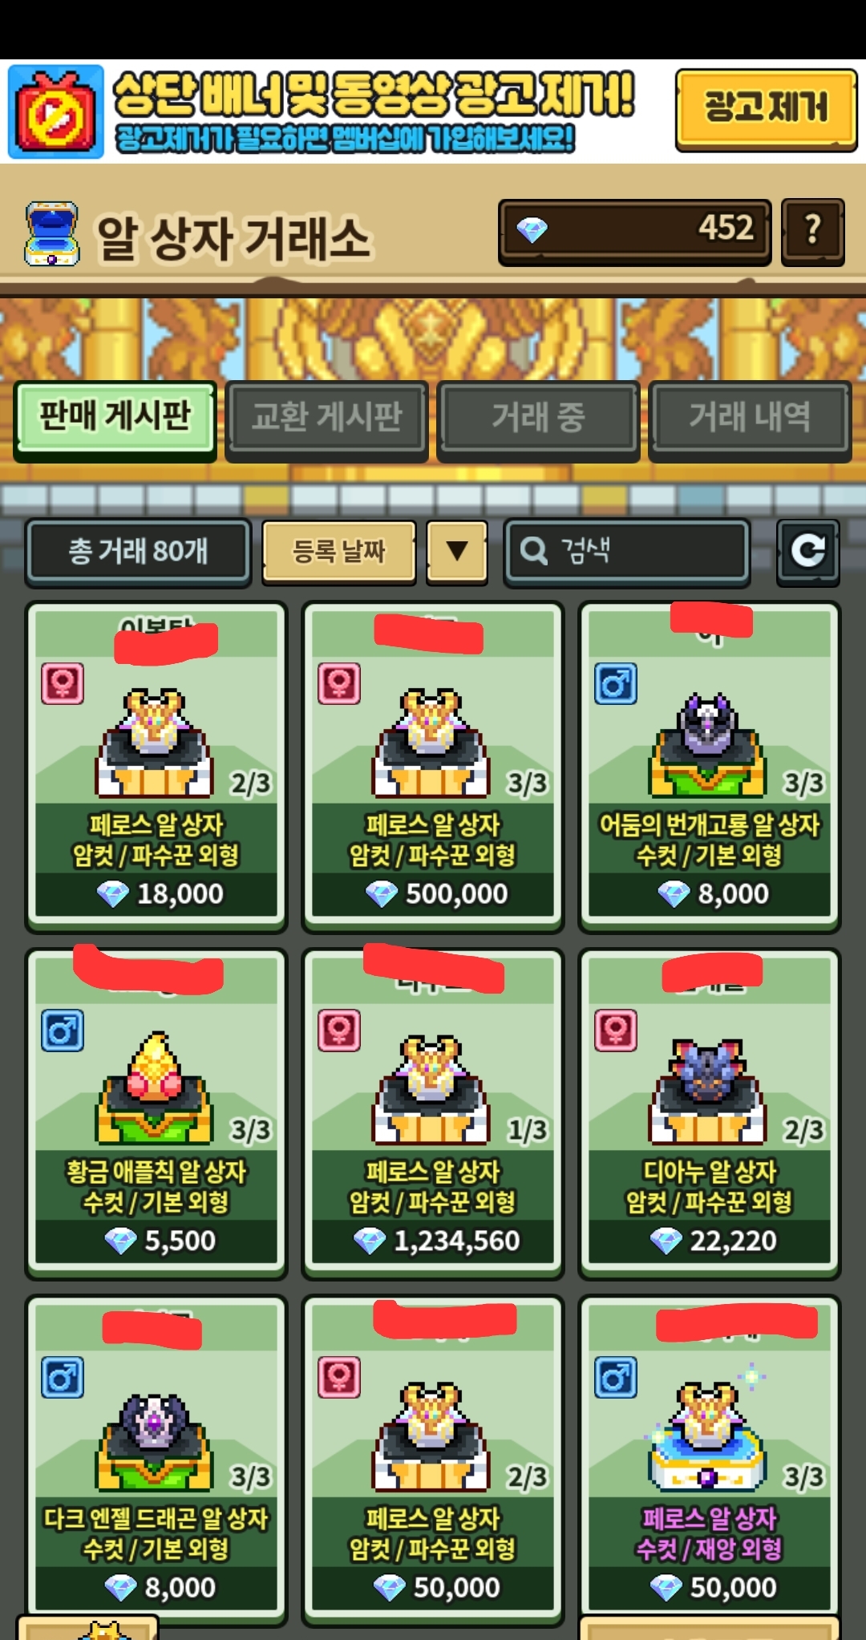Screen dimensions: 866x1640
Task: Open the question mark help button
Action: click(x=812, y=231)
